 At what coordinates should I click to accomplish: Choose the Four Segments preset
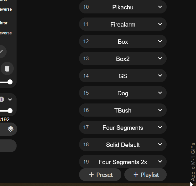[x=123, y=127]
